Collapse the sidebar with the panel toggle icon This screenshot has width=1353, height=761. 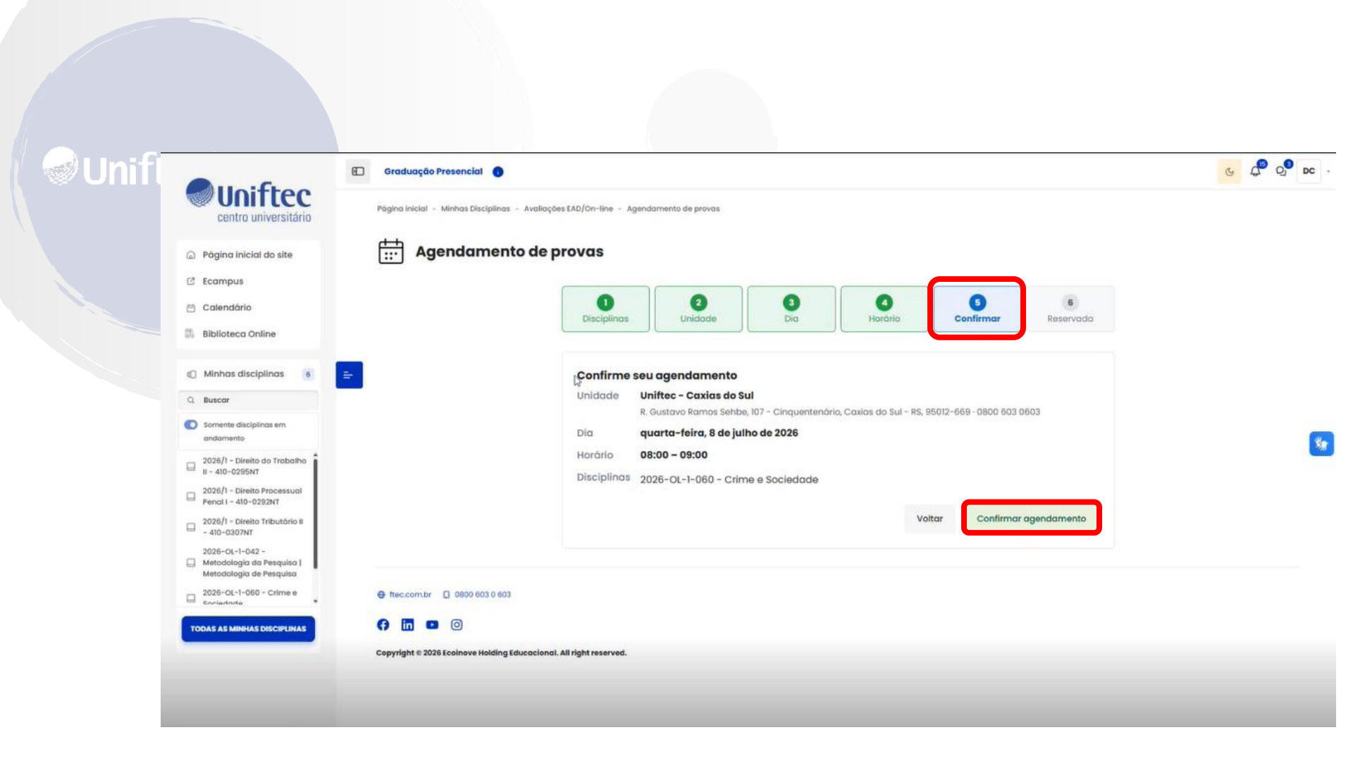click(358, 171)
